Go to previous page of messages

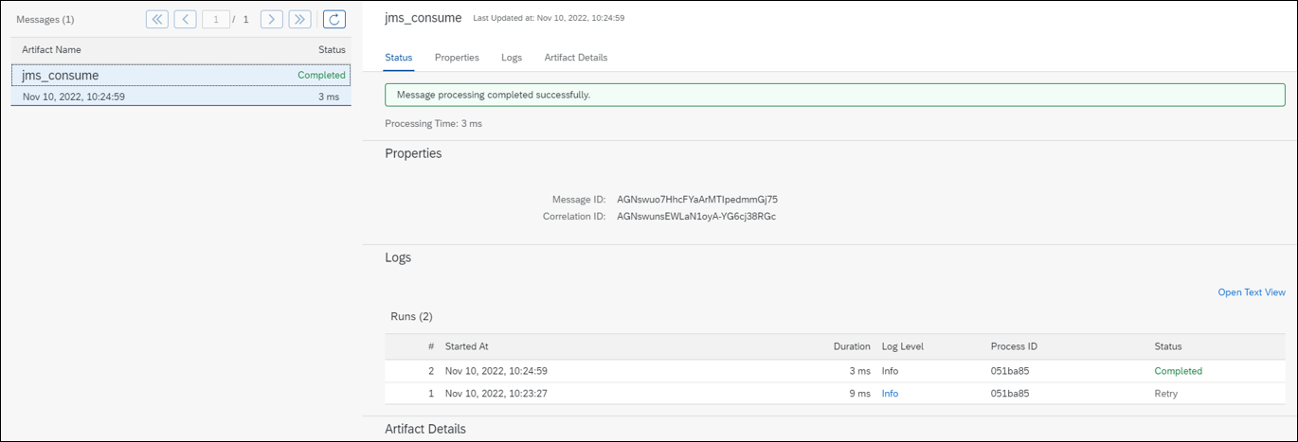(x=186, y=19)
